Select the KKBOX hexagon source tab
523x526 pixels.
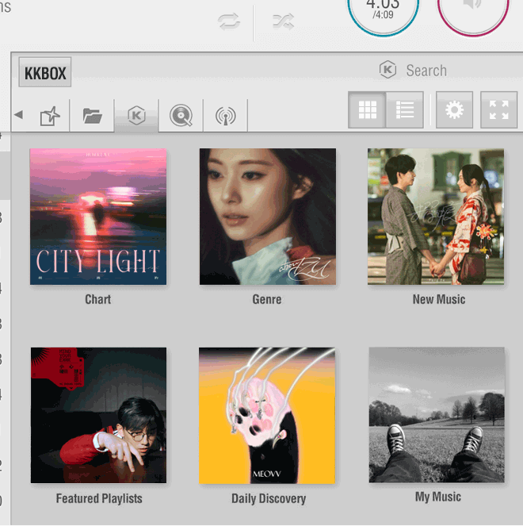coord(136,116)
